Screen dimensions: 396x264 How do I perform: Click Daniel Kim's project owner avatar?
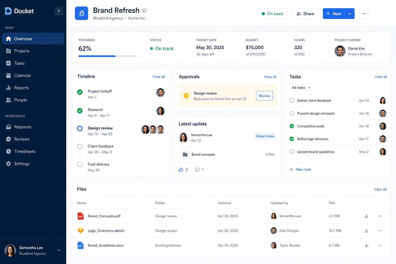(340, 51)
